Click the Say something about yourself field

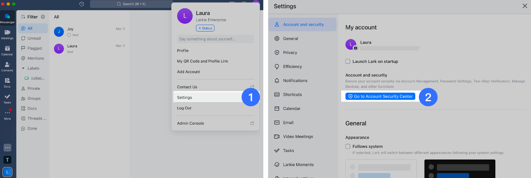click(x=215, y=39)
